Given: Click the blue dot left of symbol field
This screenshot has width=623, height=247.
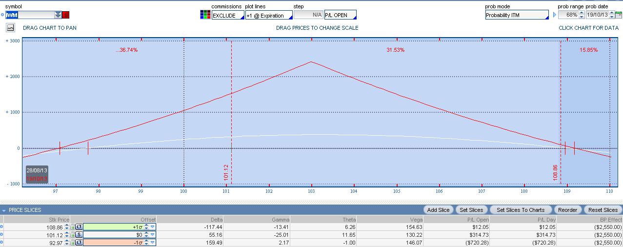Looking at the screenshot, I should [x=2, y=15].
